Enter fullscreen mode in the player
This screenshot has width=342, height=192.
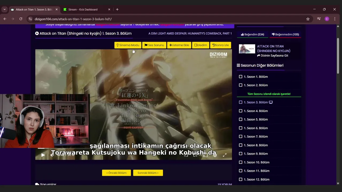225,155
